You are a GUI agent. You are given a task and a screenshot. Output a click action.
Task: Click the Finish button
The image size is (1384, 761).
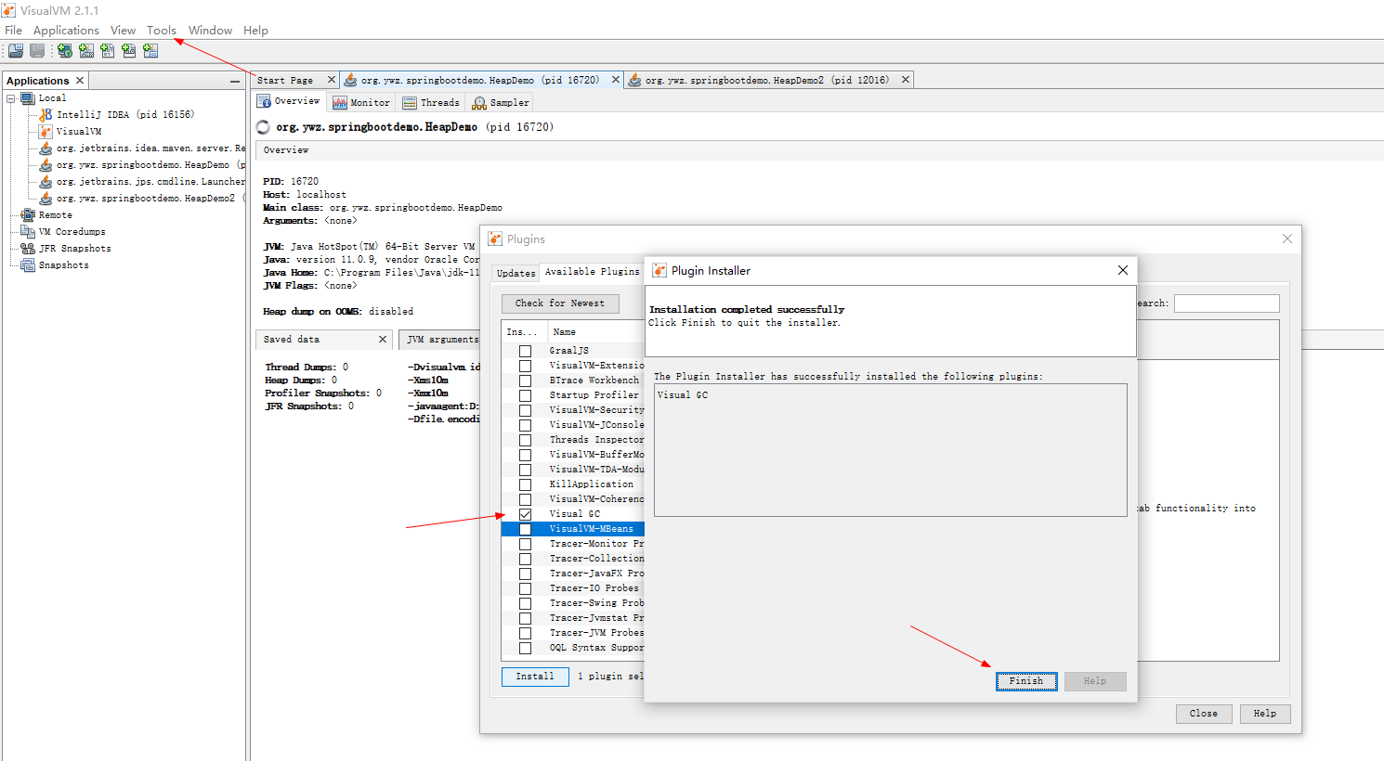tap(1026, 681)
